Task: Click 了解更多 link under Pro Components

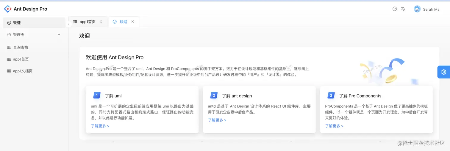Action: tap(334, 126)
